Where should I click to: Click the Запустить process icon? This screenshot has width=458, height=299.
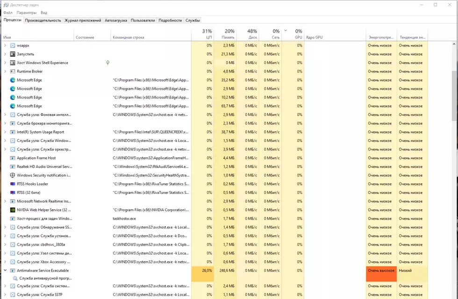tap(13, 54)
